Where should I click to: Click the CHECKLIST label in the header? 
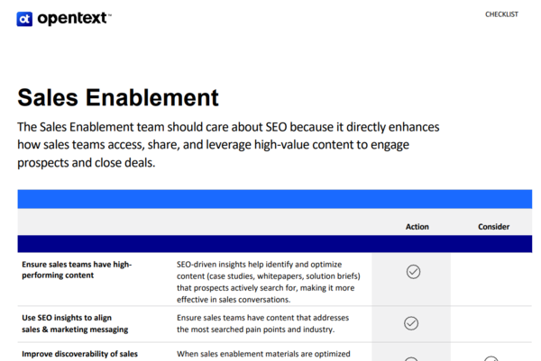(x=501, y=15)
